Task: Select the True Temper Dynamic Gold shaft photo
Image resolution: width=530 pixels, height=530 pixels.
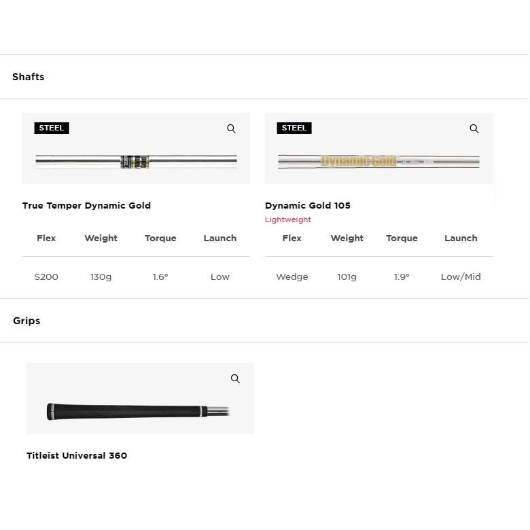Action: pyautogui.click(x=136, y=161)
